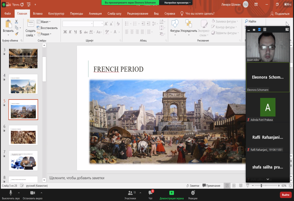Open the File (Файл) tab

[7, 13]
